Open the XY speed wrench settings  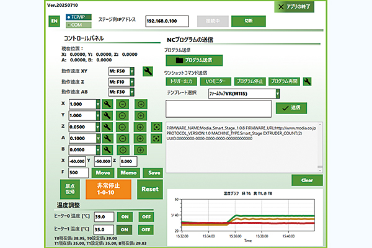coord(148,71)
